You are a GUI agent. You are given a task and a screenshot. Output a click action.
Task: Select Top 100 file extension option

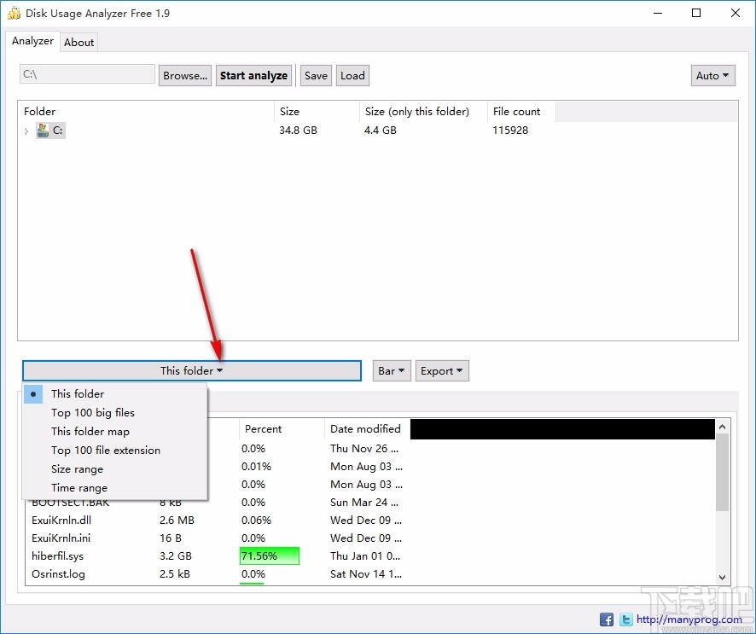(105, 450)
